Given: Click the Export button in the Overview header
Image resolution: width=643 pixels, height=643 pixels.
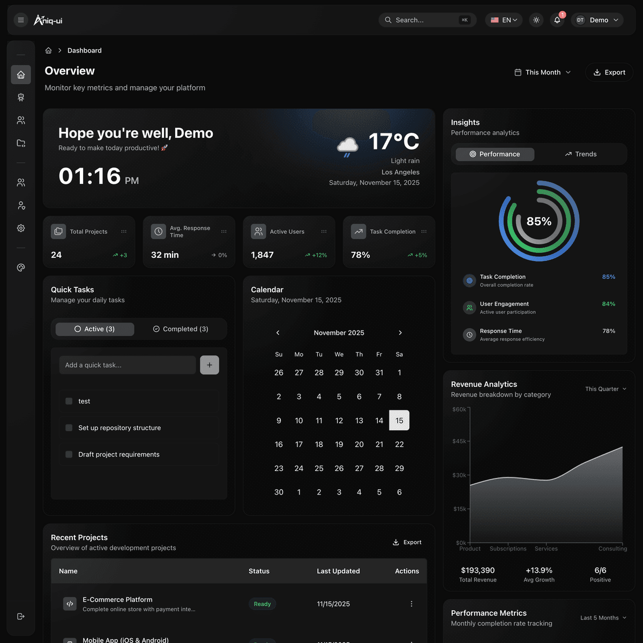Looking at the screenshot, I should (x=609, y=72).
